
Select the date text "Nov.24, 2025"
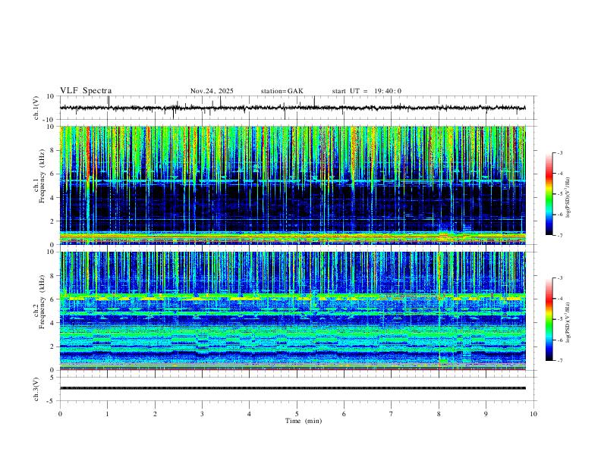coord(212,91)
